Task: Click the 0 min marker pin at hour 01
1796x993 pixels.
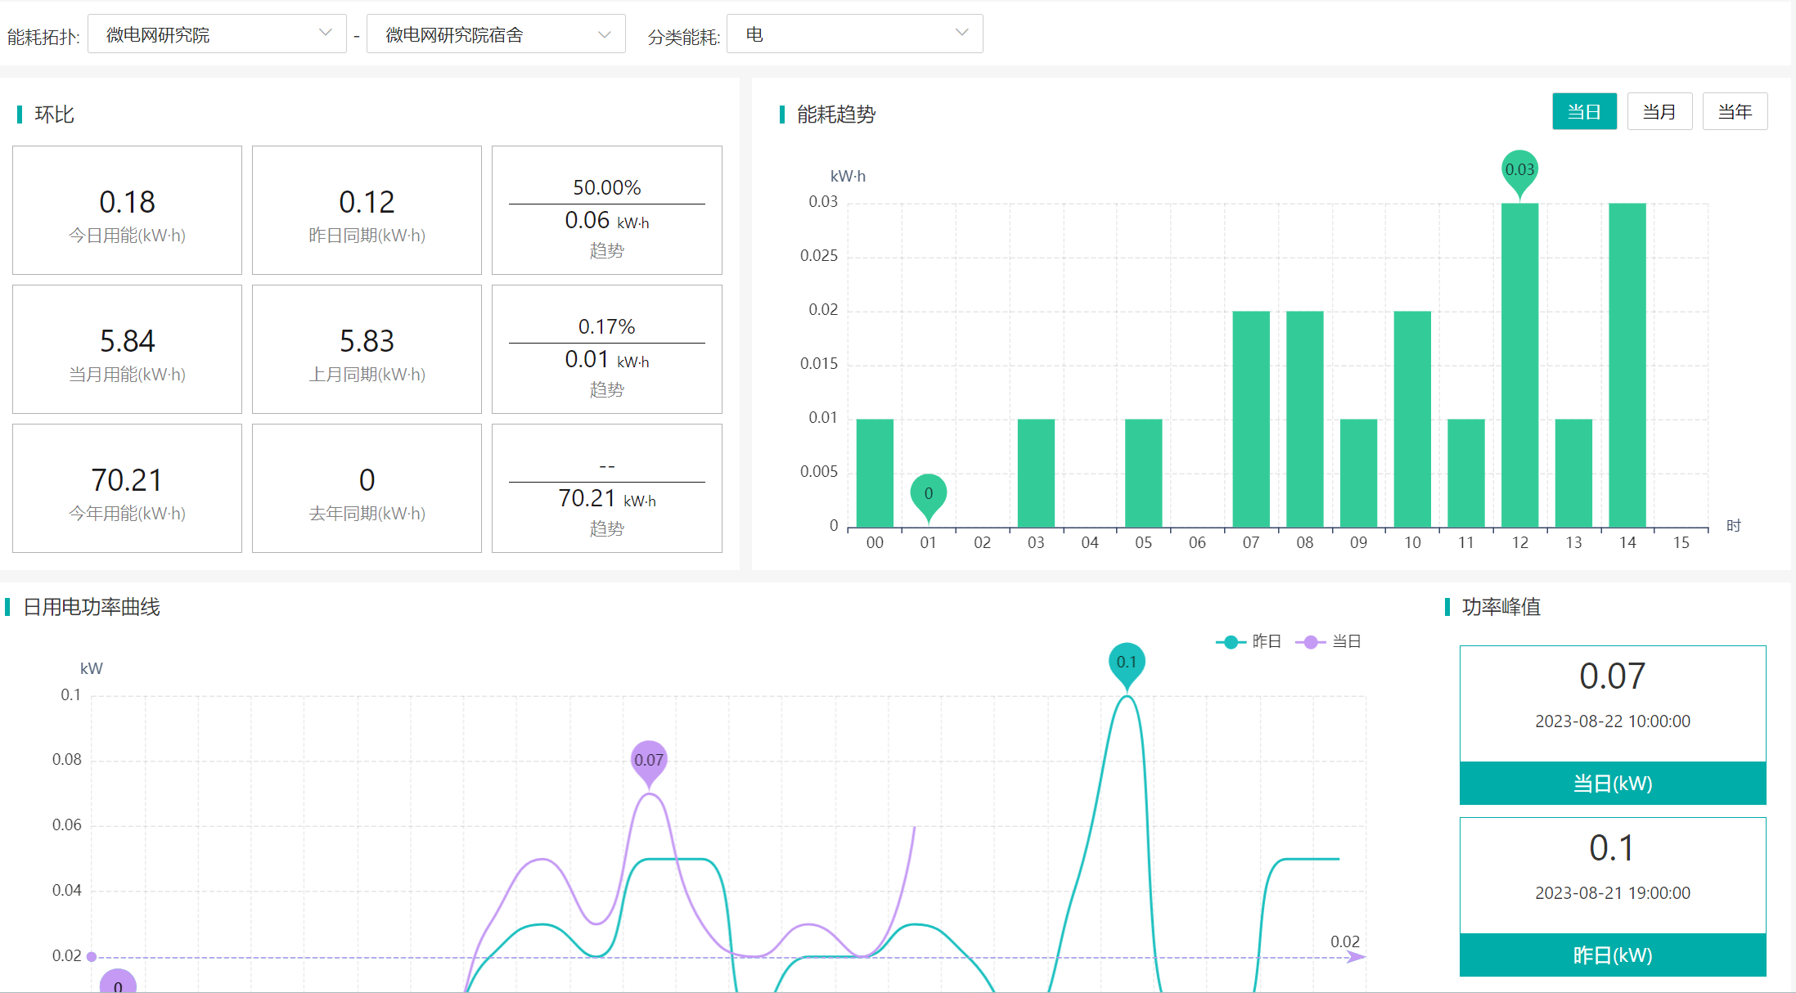Action: point(928,492)
